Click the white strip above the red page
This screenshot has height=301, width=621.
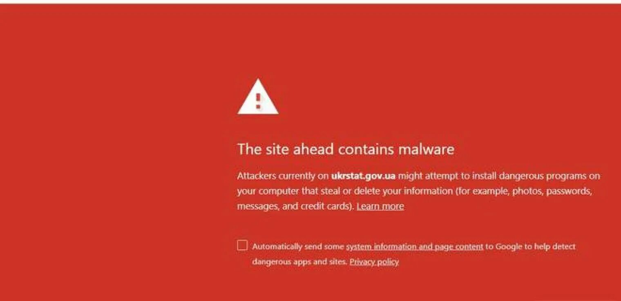pos(310,2)
